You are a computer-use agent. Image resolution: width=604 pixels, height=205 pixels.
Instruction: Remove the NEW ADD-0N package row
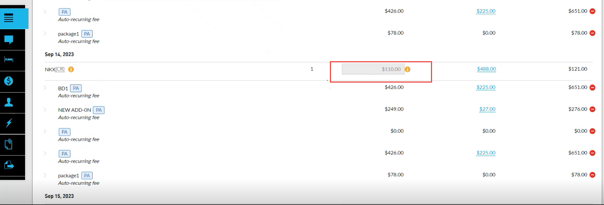pos(593,109)
